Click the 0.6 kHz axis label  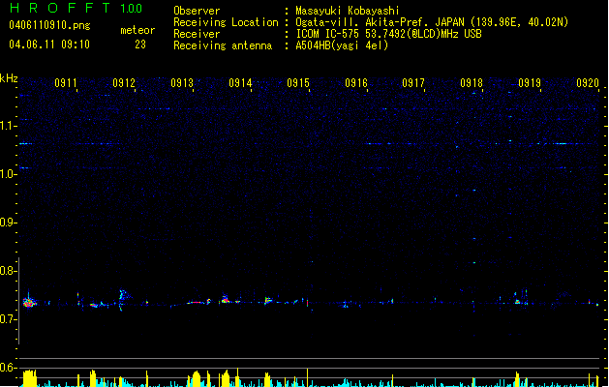[8, 368]
